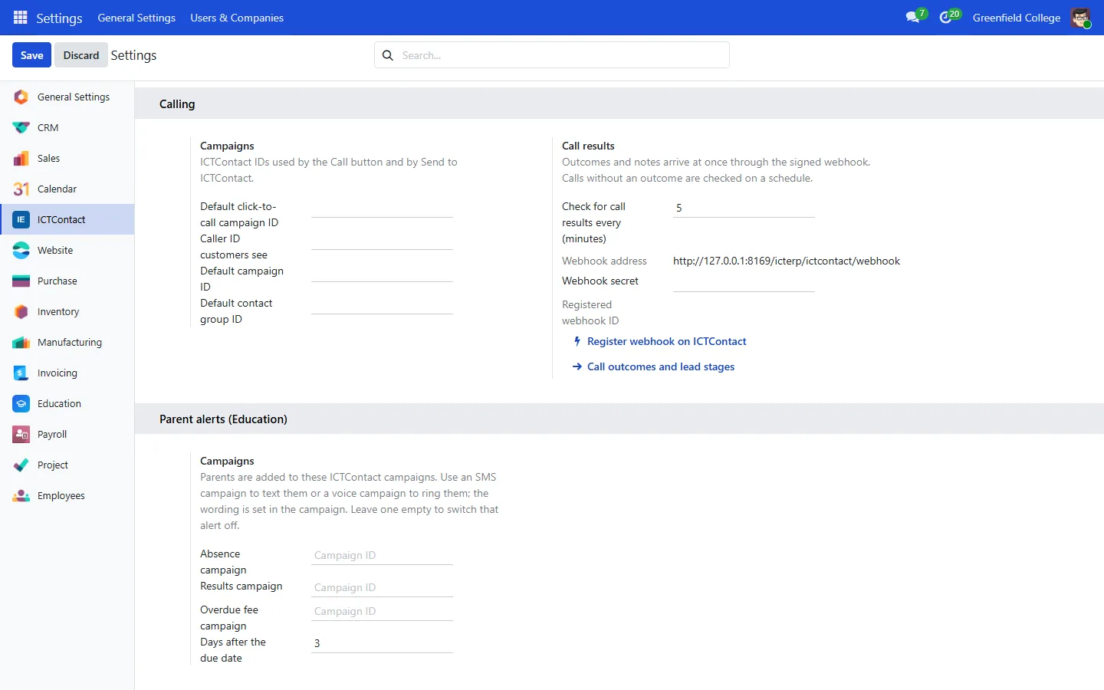Go to the Settings app title
Image resolution: width=1104 pixels, height=690 pixels.
tap(59, 18)
